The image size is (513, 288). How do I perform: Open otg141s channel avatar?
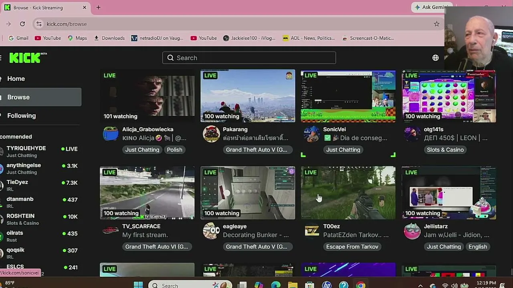click(x=412, y=134)
